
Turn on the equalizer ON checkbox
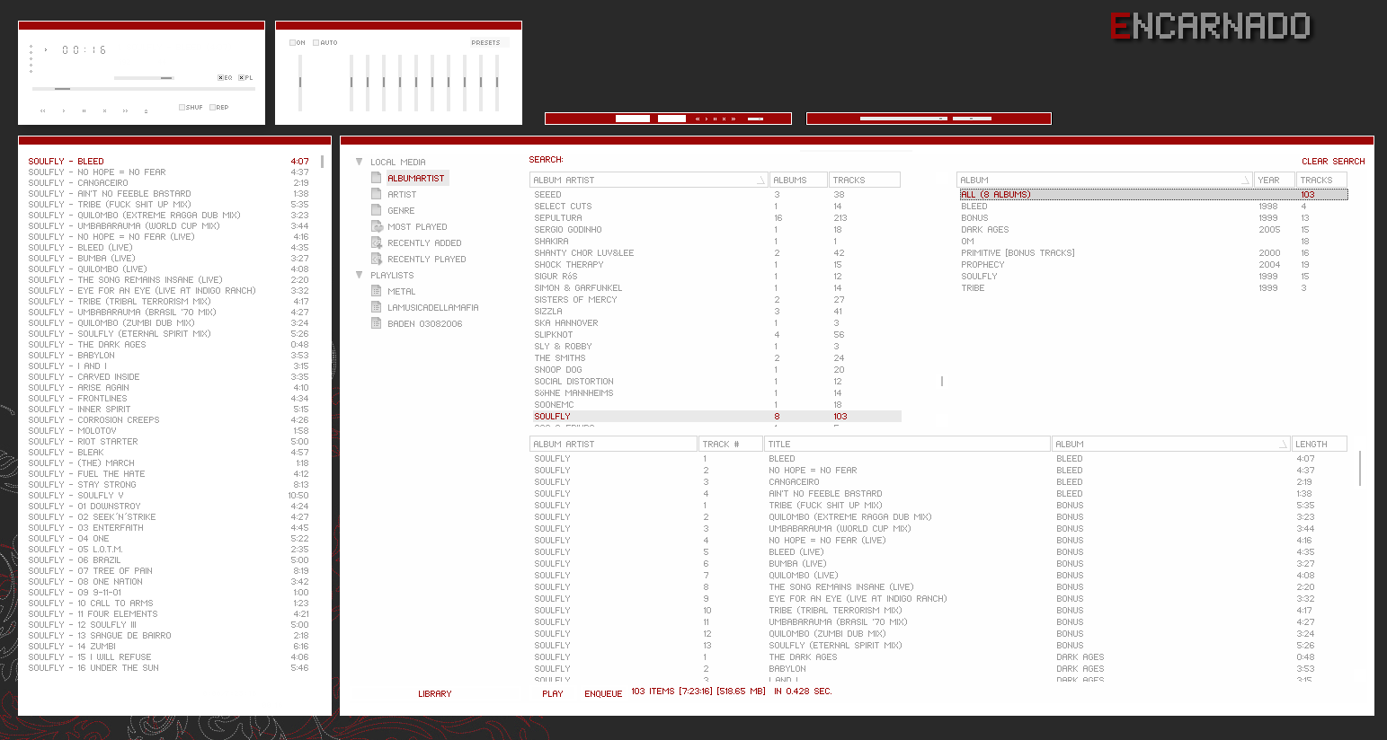tap(292, 43)
